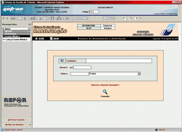Screen dimensions: 182x132
Task: Click the envelope icon in the toolbar
Action: (x=106, y=18)
